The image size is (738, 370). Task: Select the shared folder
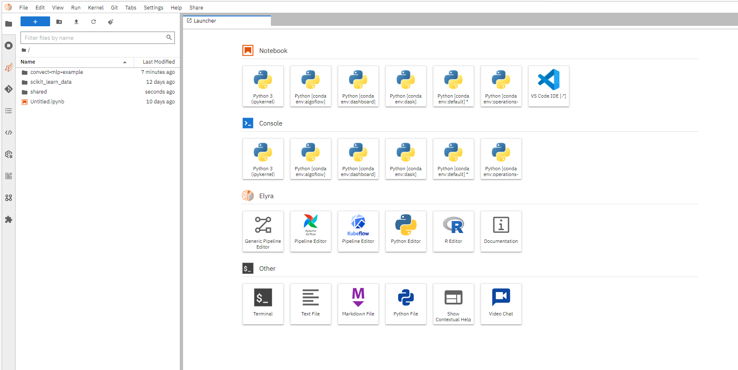point(98,92)
